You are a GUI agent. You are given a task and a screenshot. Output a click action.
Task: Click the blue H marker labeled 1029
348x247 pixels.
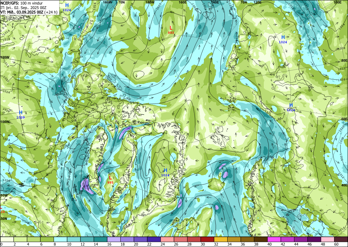pyautogui.click(x=21, y=114)
